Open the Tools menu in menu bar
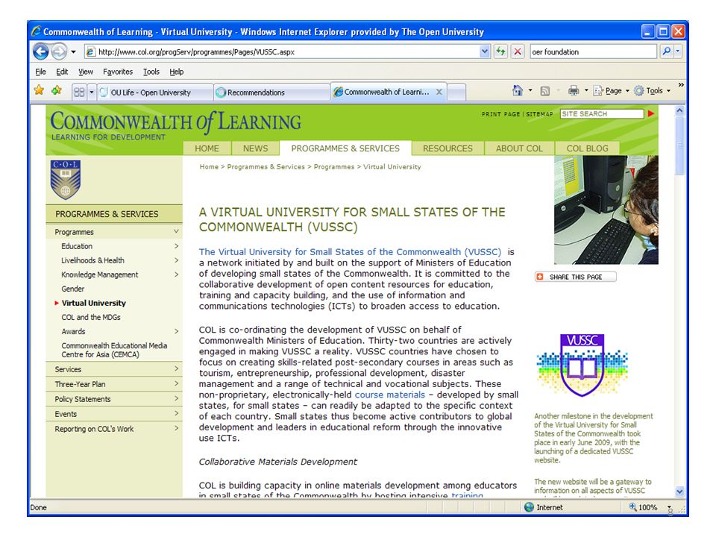 [x=151, y=72]
